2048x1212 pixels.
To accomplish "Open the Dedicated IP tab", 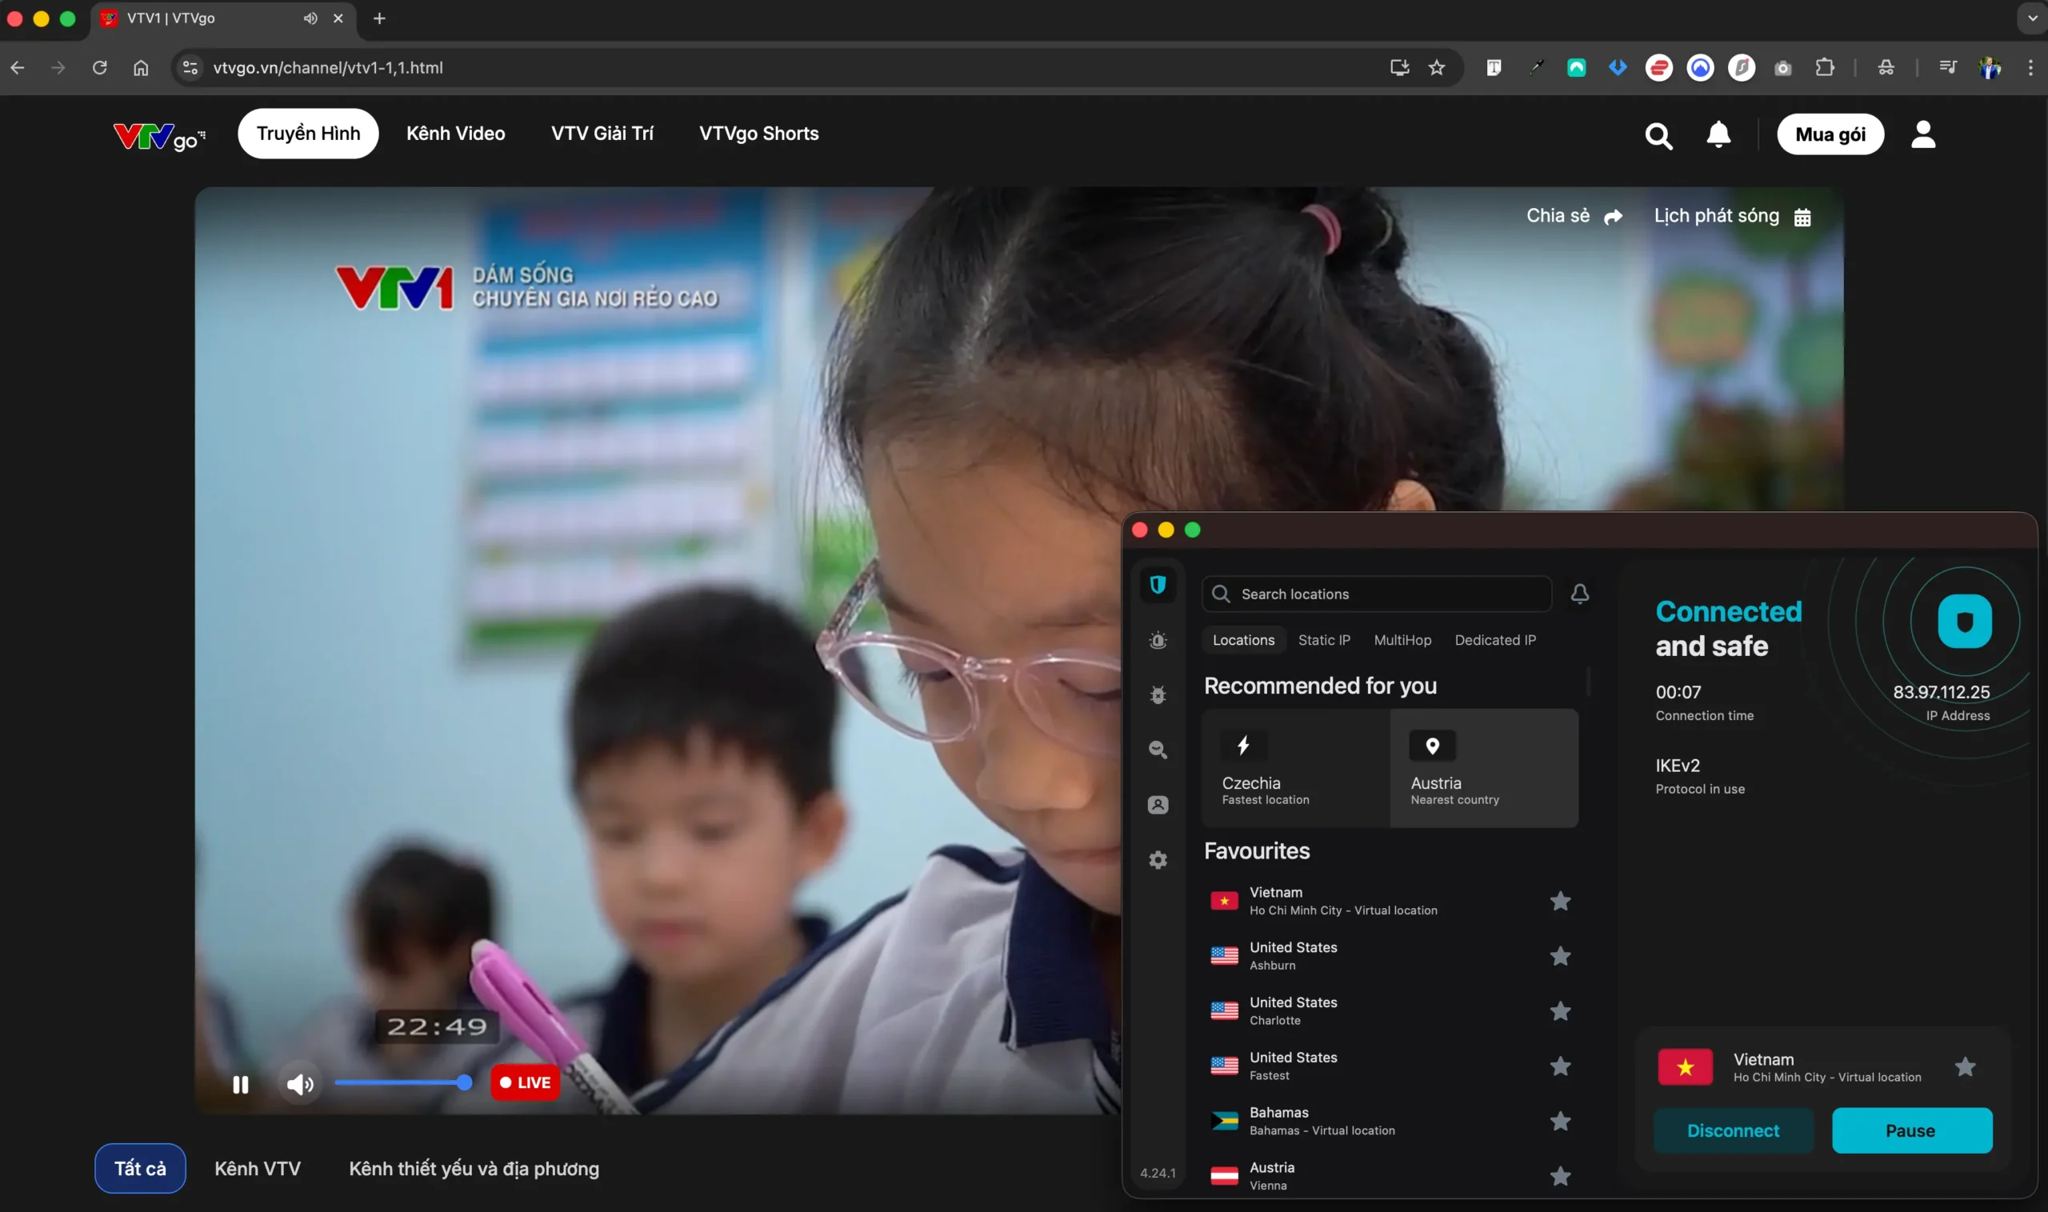I will 1496,640.
